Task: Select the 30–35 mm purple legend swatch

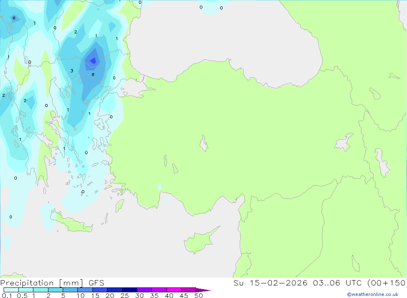Action: [x=144, y=290]
